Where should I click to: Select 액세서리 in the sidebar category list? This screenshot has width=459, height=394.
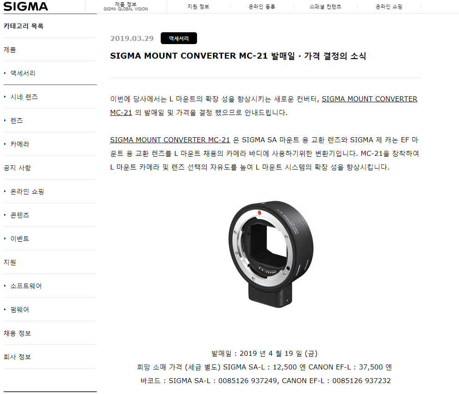(x=23, y=73)
